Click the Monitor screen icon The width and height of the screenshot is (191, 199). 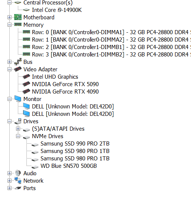coord(18,99)
